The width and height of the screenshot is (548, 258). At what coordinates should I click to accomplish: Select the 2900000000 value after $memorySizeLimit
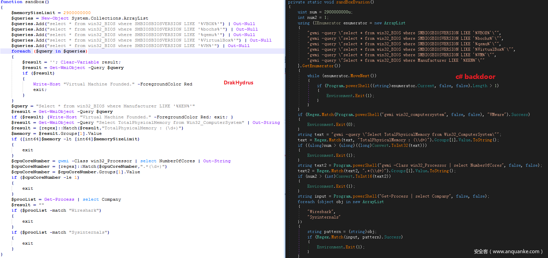(77, 13)
